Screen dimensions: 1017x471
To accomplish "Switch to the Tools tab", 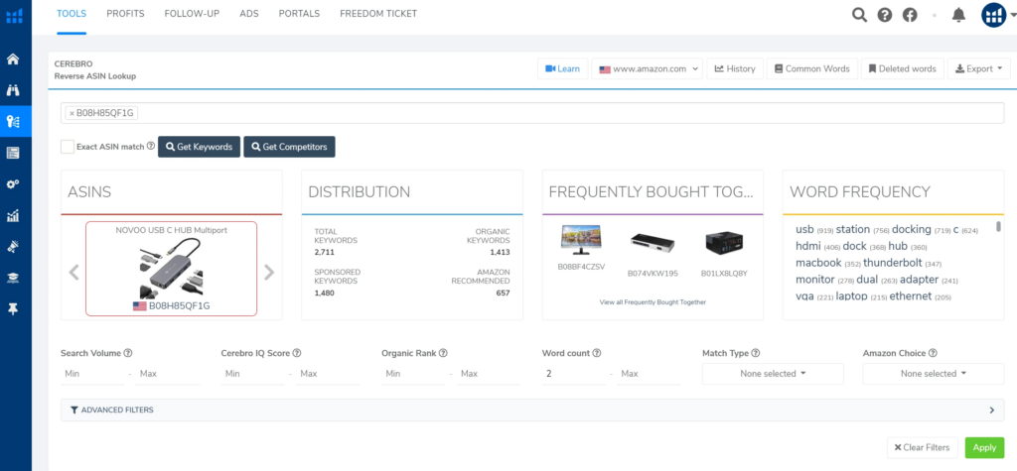I will coord(72,14).
